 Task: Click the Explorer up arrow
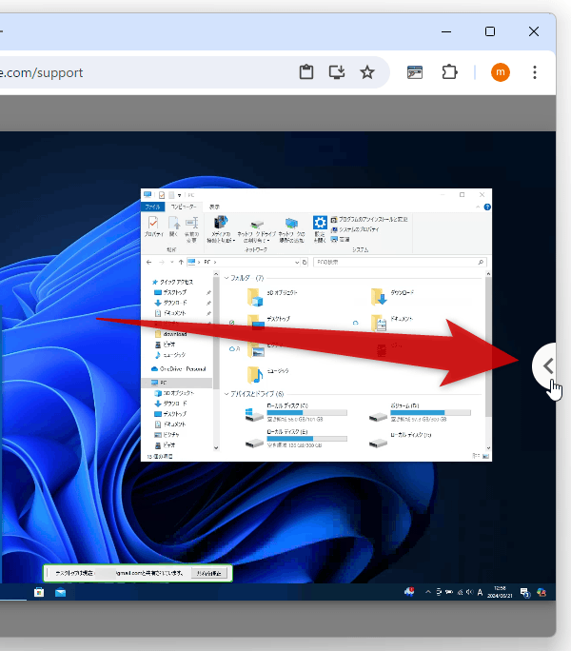click(181, 262)
